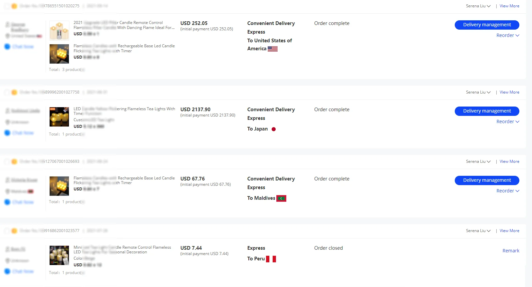Click the Japan flag icon

274,129
